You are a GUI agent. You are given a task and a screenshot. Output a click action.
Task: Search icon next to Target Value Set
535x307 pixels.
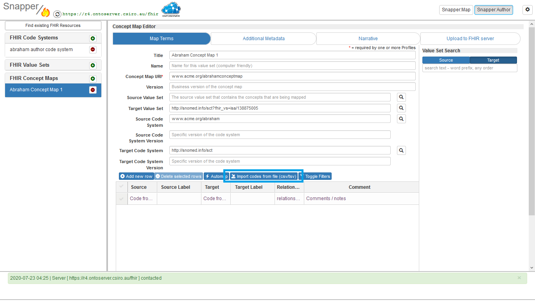[x=401, y=108]
